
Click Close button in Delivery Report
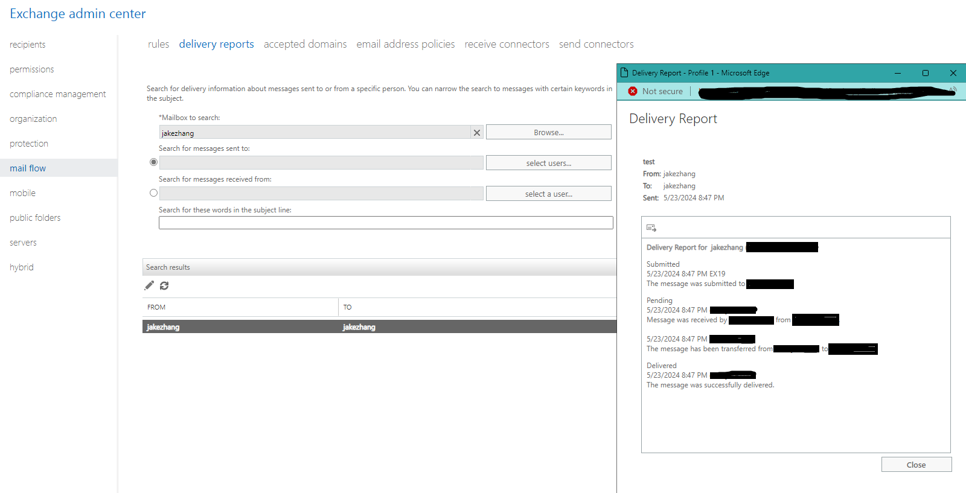916,465
